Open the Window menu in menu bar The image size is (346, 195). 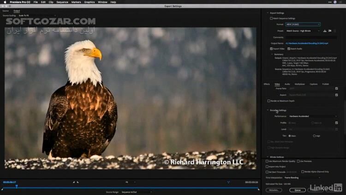(102, 2)
